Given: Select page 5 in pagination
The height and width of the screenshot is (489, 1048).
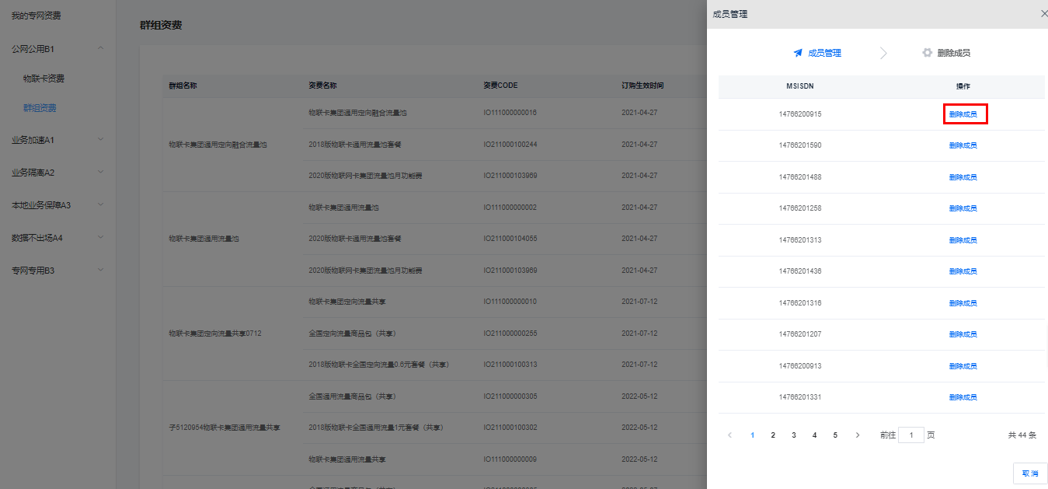Looking at the screenshot, I should point(835,435).
